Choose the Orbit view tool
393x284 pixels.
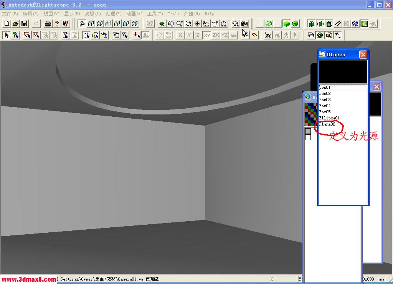coord(162,23)
